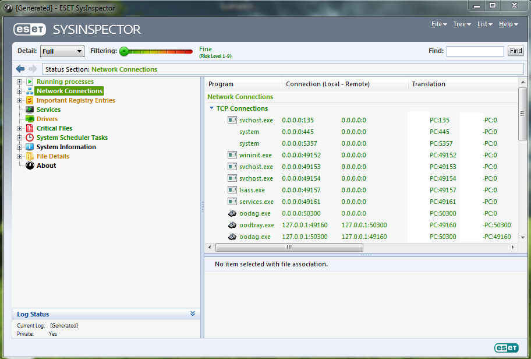The width and height of the screenshot is (531, 359).
Task: Open the Detail level dropdown
Action: pyautogui.click(x=62, y=51)
